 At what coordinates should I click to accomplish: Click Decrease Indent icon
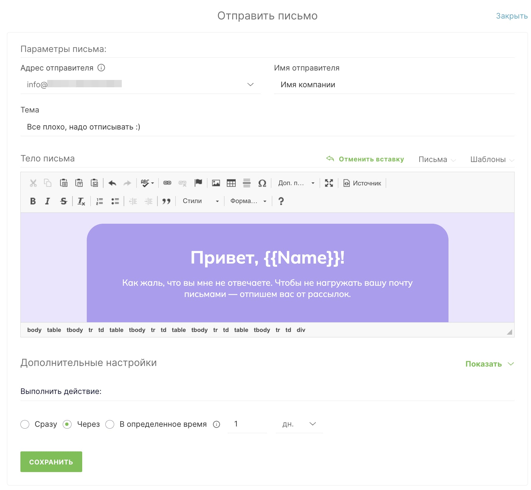tap(133, 201)
